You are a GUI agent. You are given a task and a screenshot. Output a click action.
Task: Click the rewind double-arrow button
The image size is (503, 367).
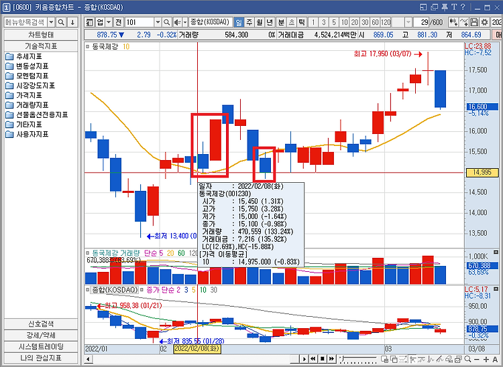click(x=313, y=359)
